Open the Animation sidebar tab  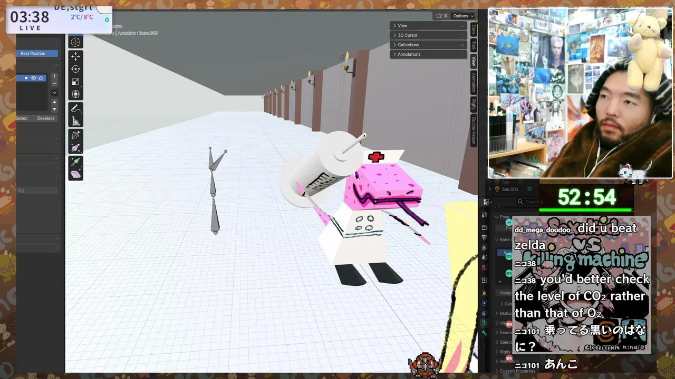point(474,83)
